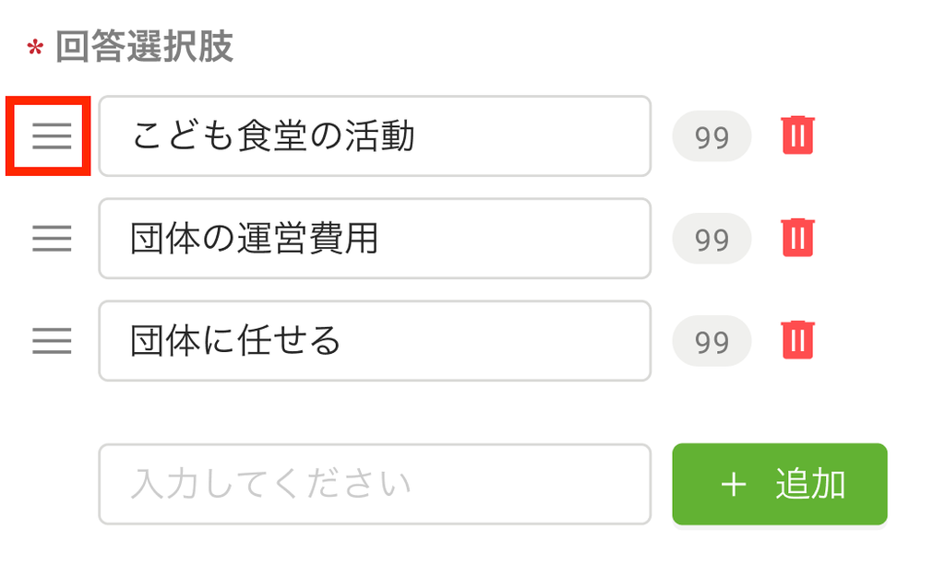The width and height of the screenshot is (945, 564).
Task: Delete the こども食堂の活動 option with trash icon
Action: [798, 135]
